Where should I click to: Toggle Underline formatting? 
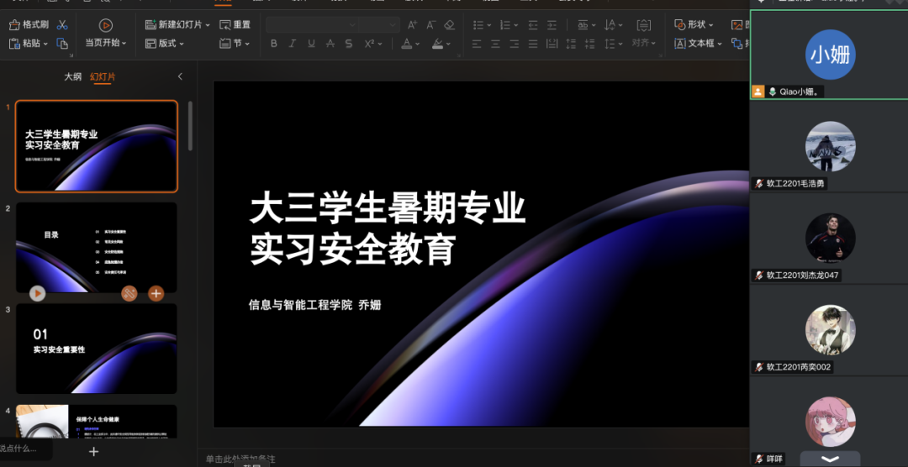click(x=312, y=44)
